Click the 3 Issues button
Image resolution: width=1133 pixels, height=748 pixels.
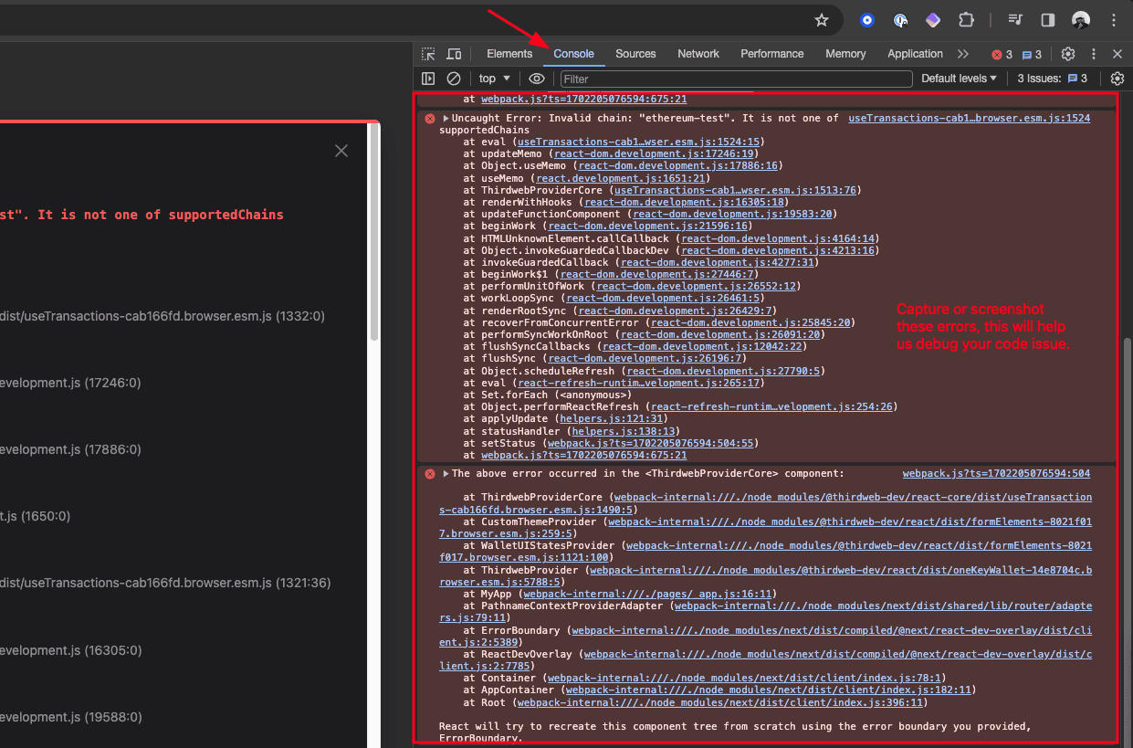[1052, 79]
